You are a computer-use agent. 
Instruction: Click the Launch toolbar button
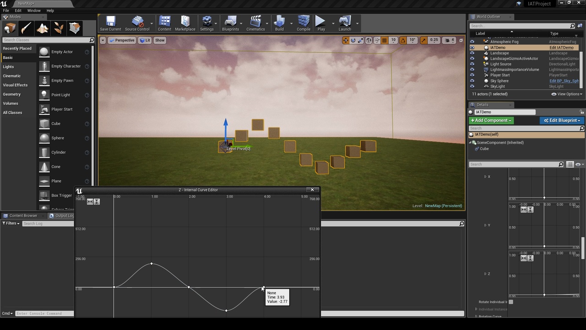point(345,23)
